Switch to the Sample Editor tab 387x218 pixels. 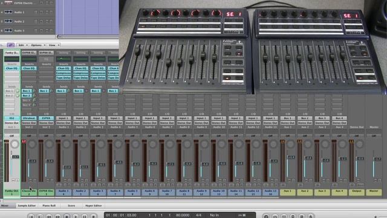[x=27, y=206]
